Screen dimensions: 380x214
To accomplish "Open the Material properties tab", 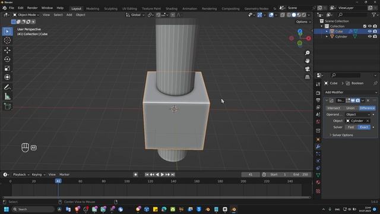I will click(x=318, y=182).
